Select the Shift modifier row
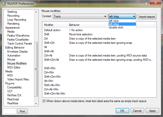The image size is (163, 117). click(x=99, y=34)
